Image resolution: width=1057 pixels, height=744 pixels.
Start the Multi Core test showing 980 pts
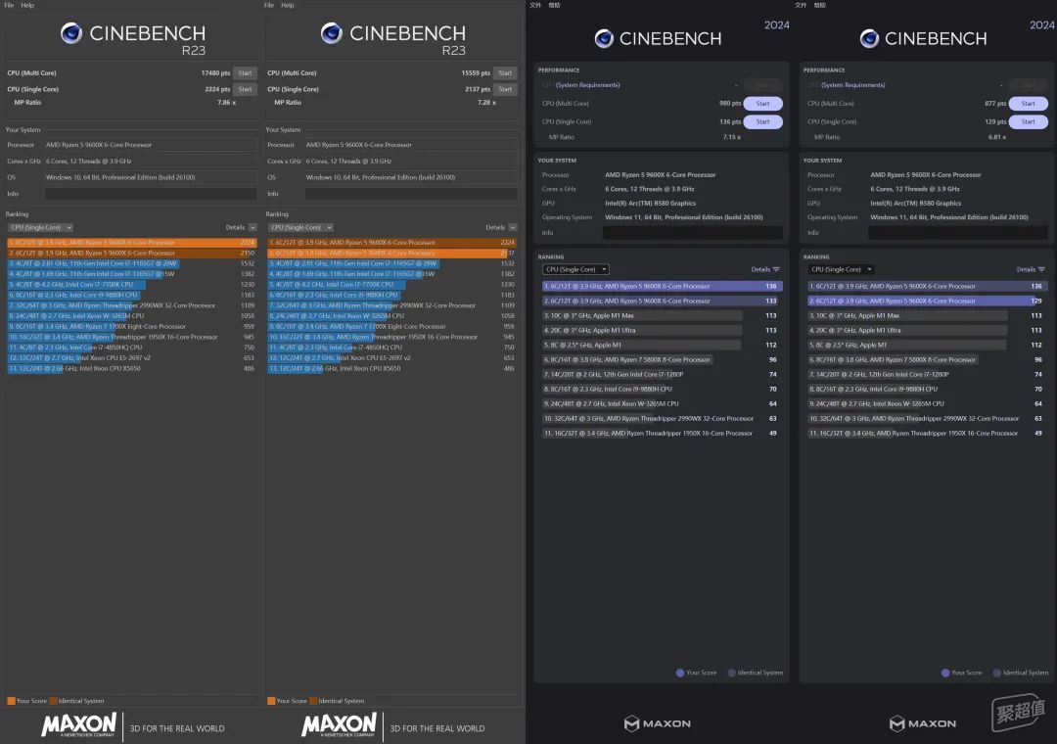pyautogui.click(x=763, y=104)
